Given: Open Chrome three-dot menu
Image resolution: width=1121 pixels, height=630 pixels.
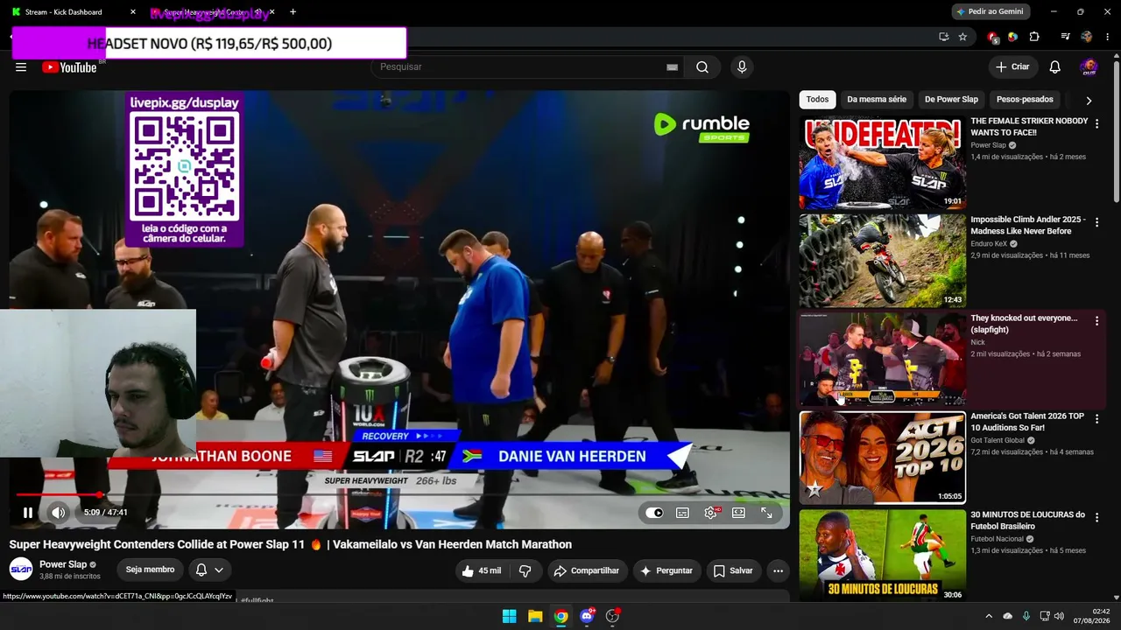Looking at the screenshot, I should click(x=1108, y=37).
